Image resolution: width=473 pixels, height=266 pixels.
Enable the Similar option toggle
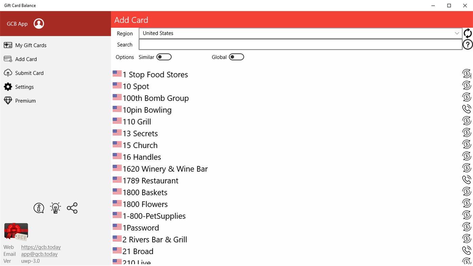click(164, 57)
